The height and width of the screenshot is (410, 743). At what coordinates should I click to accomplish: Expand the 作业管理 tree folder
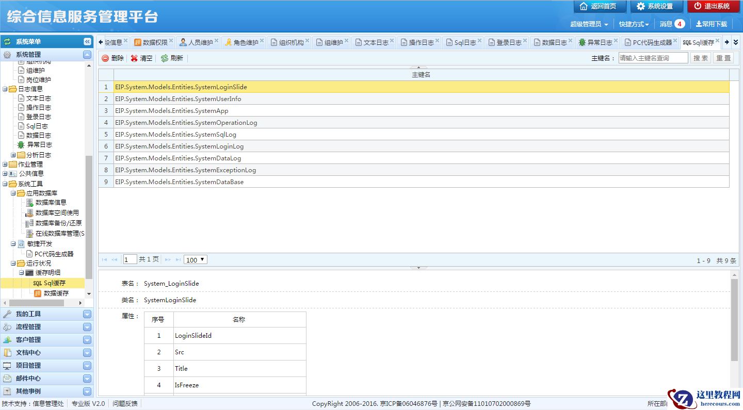(x=5, y=165)
